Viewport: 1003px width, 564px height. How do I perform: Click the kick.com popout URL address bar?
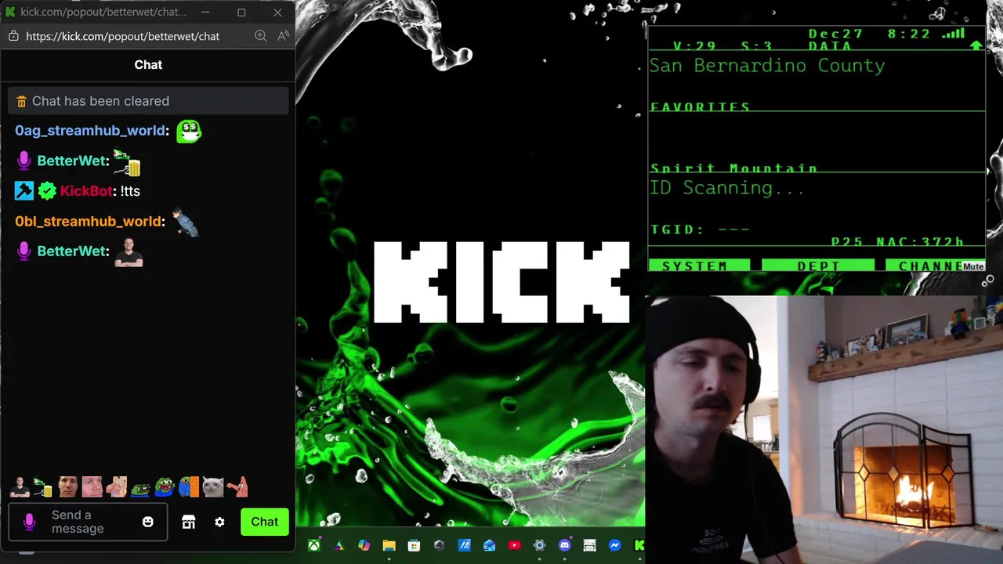point(122,36)
